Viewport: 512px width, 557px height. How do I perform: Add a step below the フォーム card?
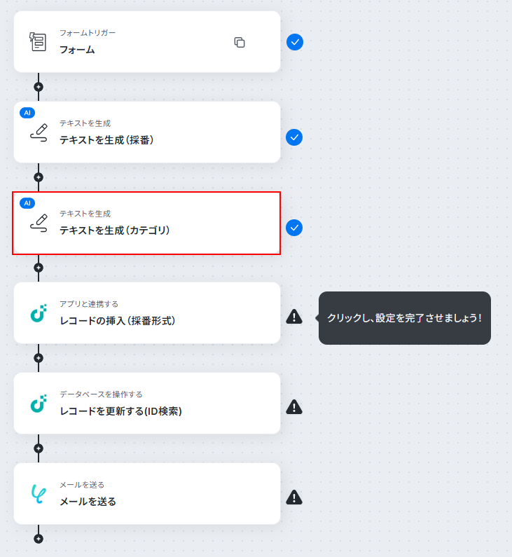pyautogui.click(x=39, y=87)
